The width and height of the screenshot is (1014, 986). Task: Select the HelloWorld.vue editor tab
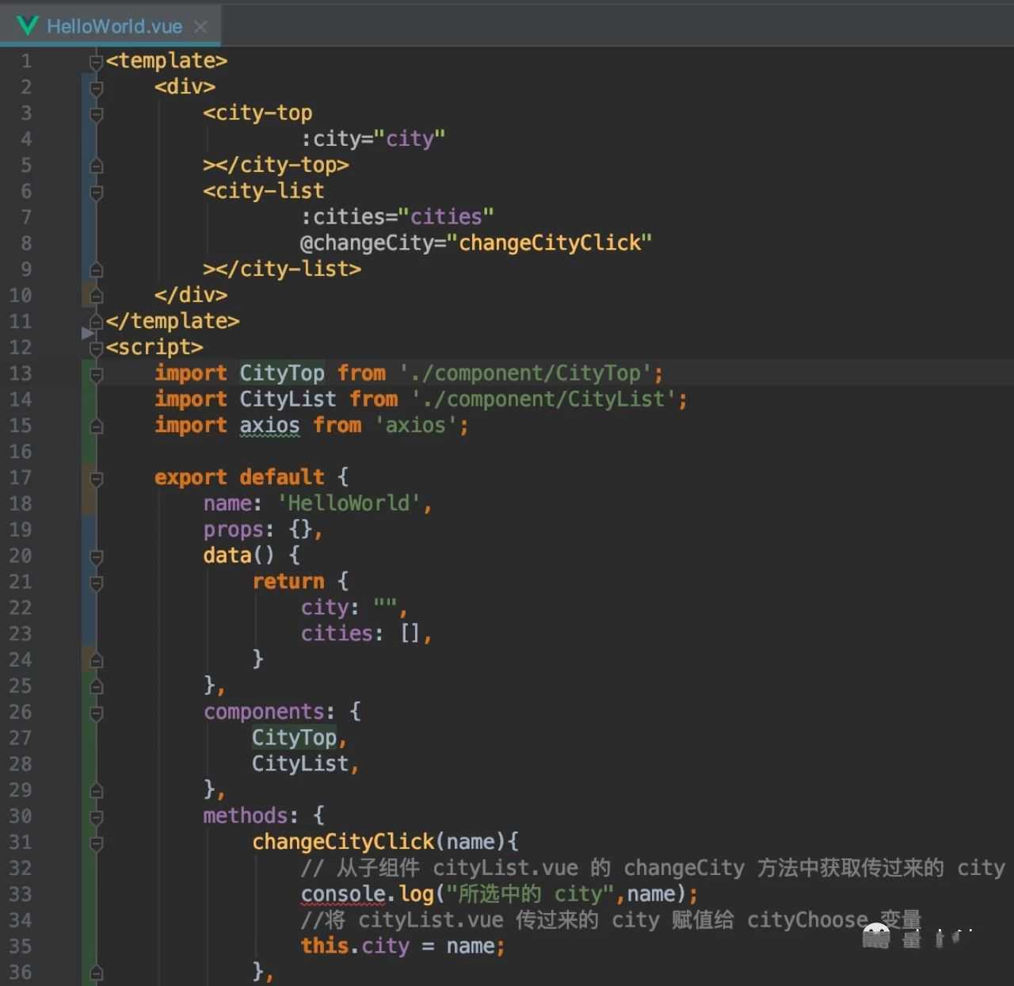[110, 26]
